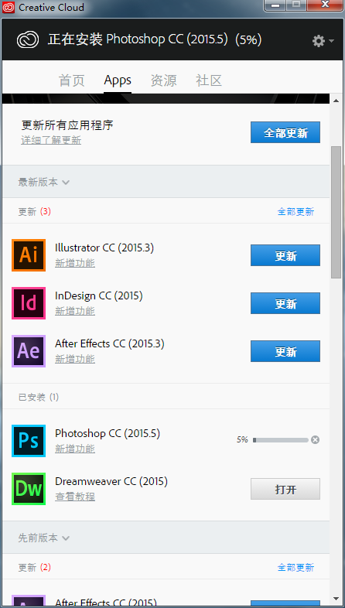Viewport: 345px width, 608px height.
Task: Switch to the 资源 tab
Action: [x=163, y=80]
